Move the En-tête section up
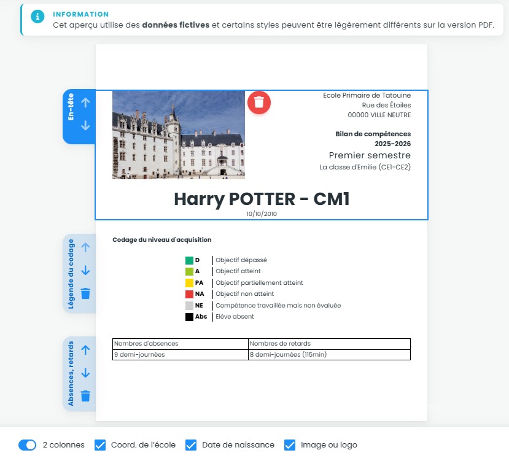This screenshot has height=461, width=509. (85, 103)
